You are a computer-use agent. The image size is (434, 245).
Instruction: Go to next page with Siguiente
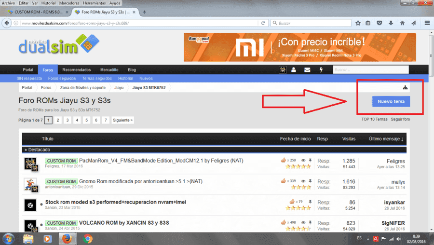click(122, 120)
